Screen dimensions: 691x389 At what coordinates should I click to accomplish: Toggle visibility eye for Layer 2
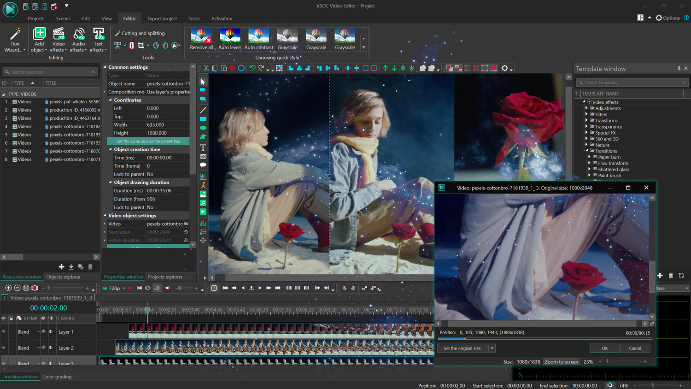coord(4,348)
